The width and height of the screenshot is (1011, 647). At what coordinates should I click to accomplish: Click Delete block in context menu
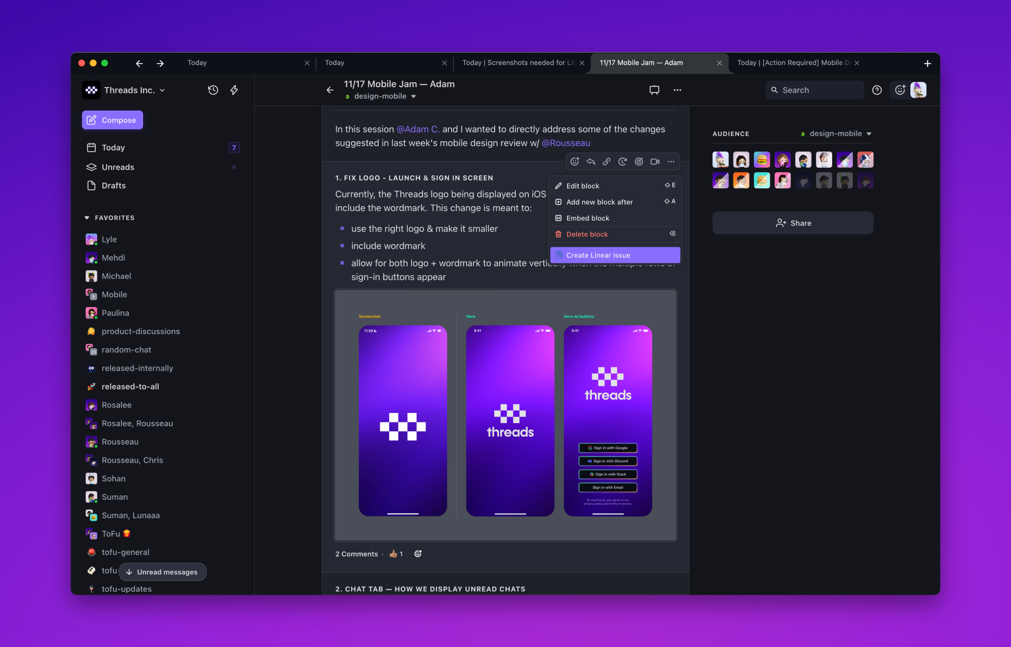tap(586, 234)
